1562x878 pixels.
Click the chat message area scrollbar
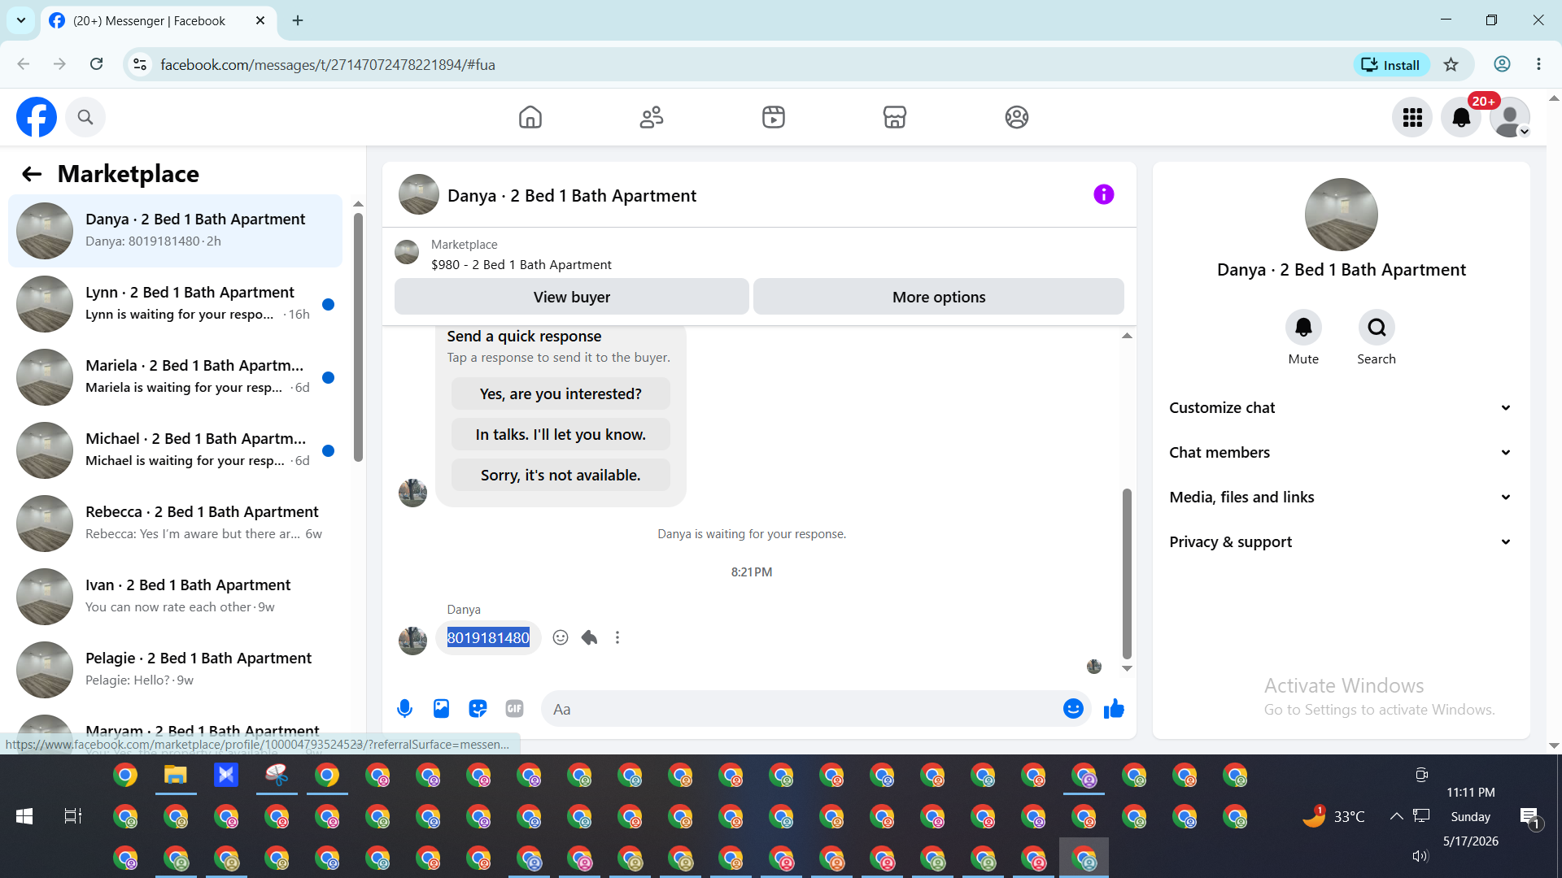click(x=1127, y=573)
